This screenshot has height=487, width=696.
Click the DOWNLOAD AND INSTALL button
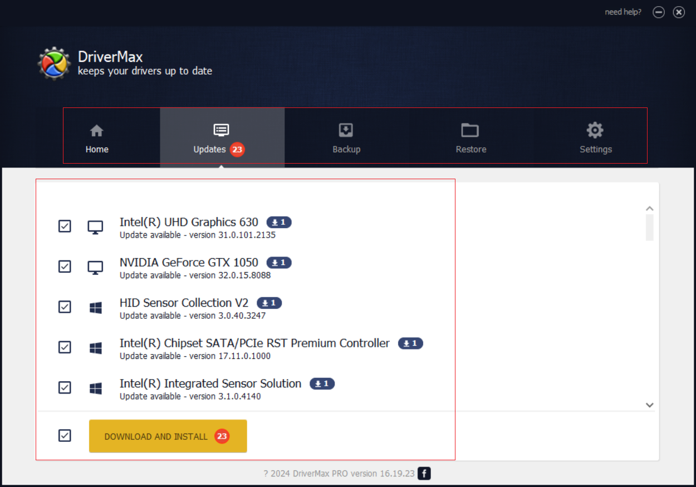(x=168, y=436)
